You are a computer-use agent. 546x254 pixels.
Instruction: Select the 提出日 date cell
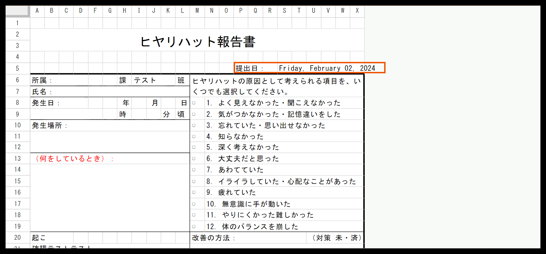click(x=326, y=68)
